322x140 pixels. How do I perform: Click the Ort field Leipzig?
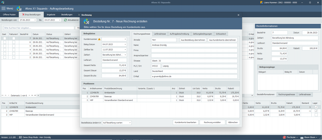[200, 66]
